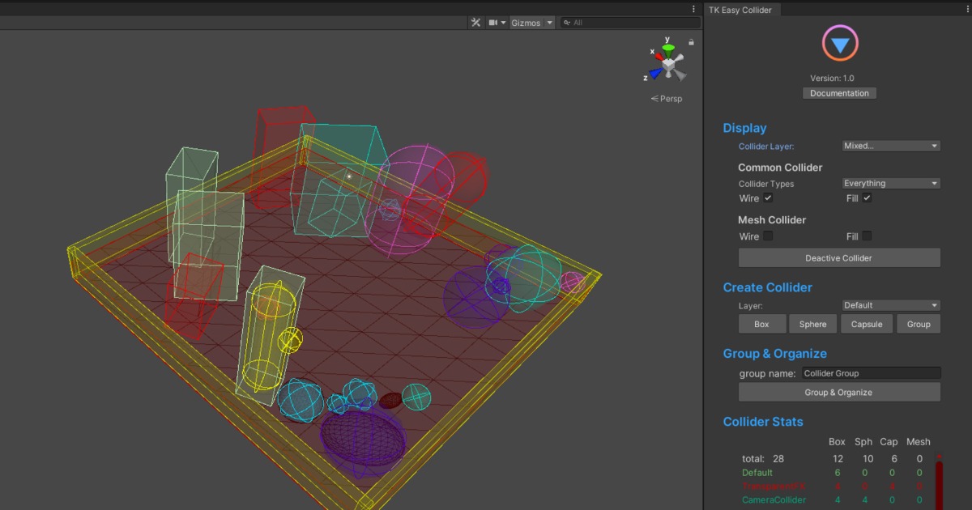Select the TK Easy Collider tab
The image size is (972, 510).
(742, 9)
